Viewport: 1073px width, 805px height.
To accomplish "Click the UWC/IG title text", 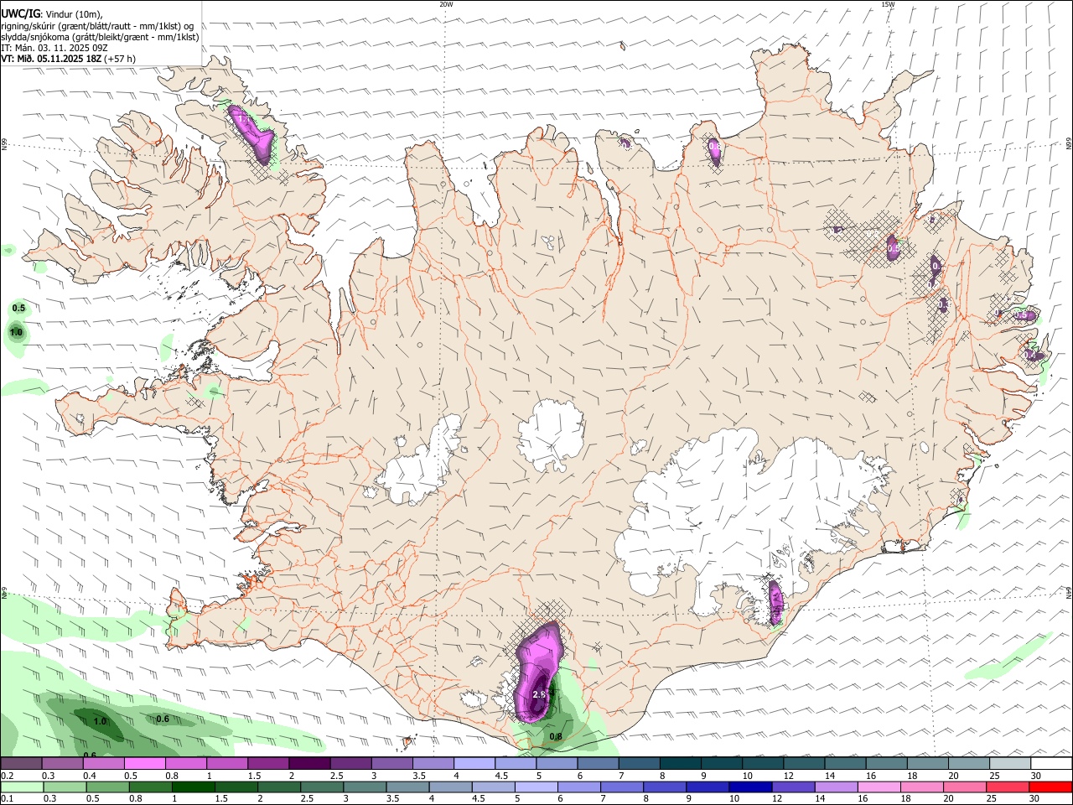I will [x=20, y=13].
